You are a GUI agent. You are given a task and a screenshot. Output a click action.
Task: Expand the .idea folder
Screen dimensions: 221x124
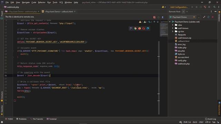click(173, 25)
